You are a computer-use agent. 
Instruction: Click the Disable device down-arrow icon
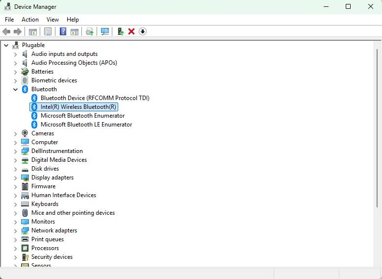click(x=143, y=31)
